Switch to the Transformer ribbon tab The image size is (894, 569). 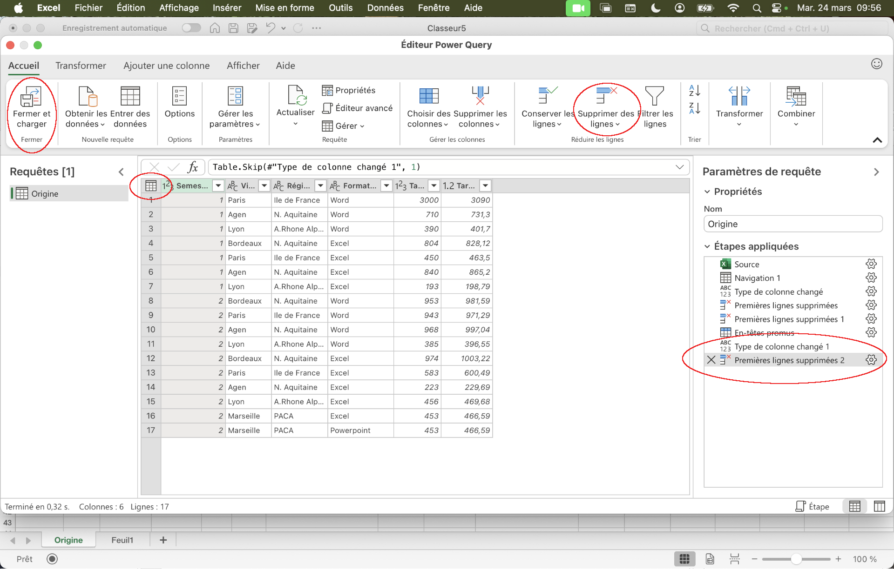pos(81,66)
